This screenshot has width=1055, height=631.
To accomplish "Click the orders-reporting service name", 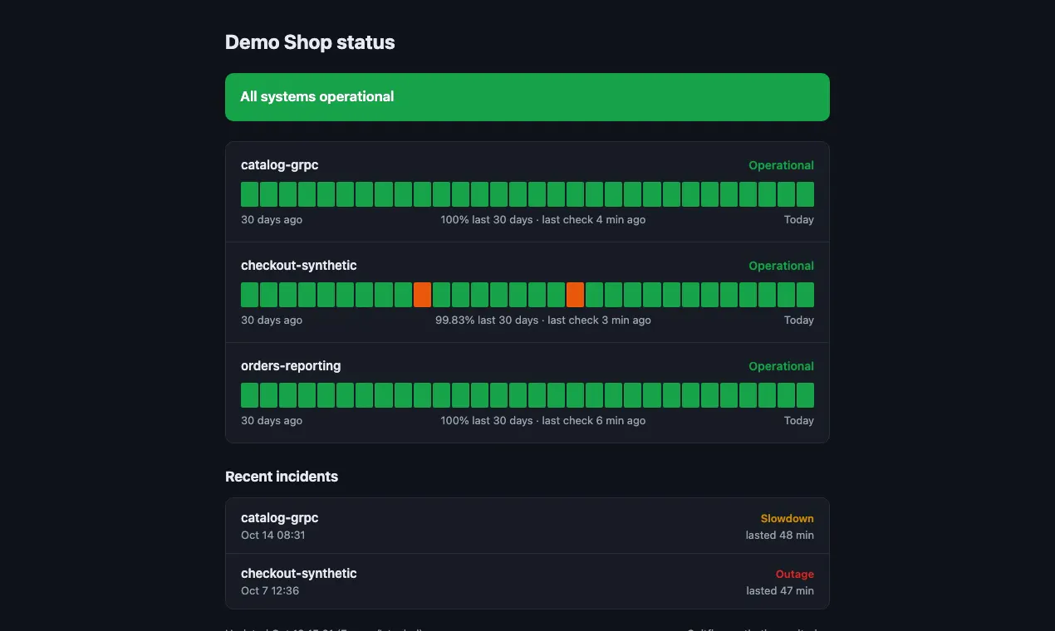I will click(x=291, y=366).
